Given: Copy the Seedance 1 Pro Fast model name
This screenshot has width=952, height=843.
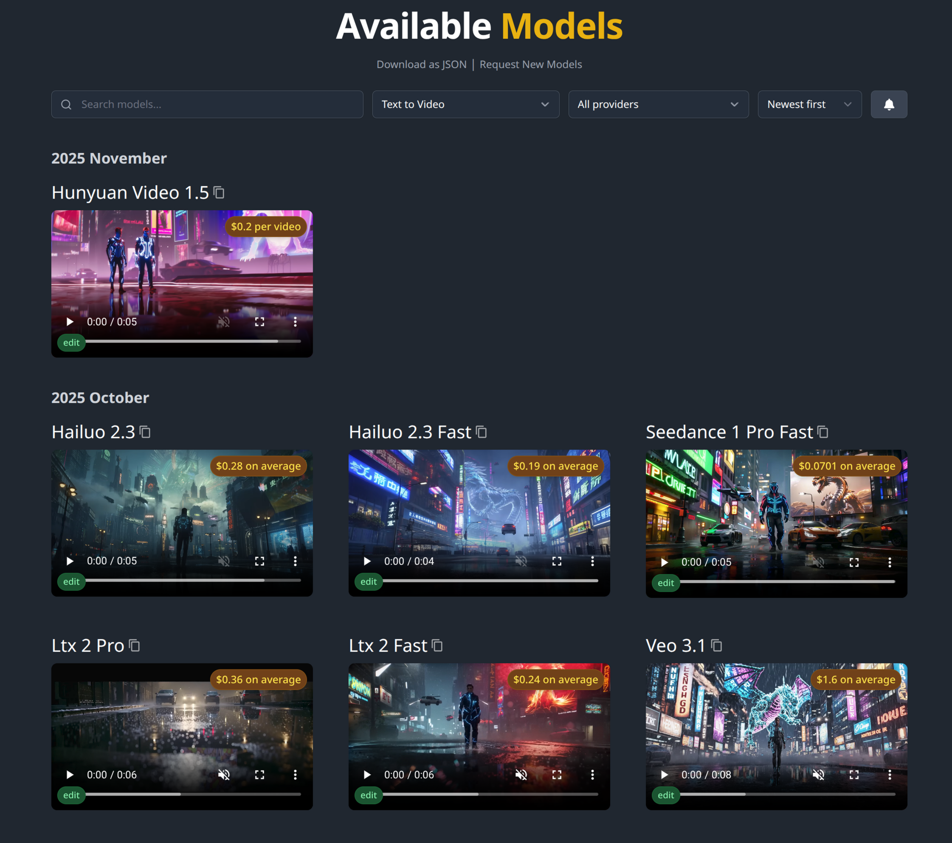Looking at the screenshot, I should (x=823, y=432).
